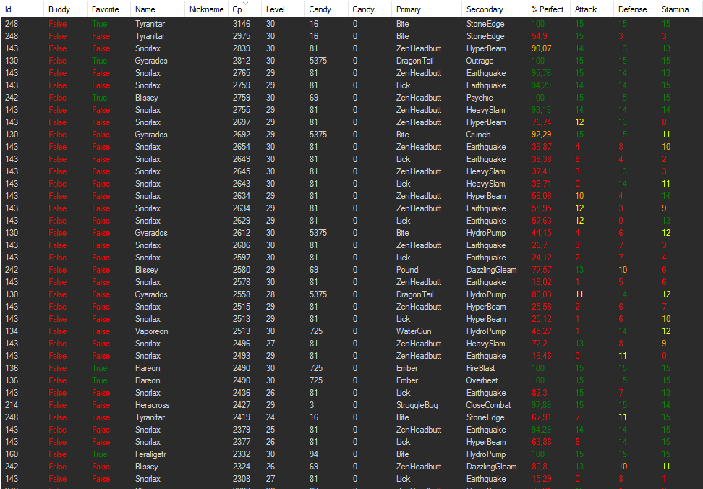The height and width of the screenshot is (489, 703).
Task: Sort by the % Perfect column header
Action: 548,9
